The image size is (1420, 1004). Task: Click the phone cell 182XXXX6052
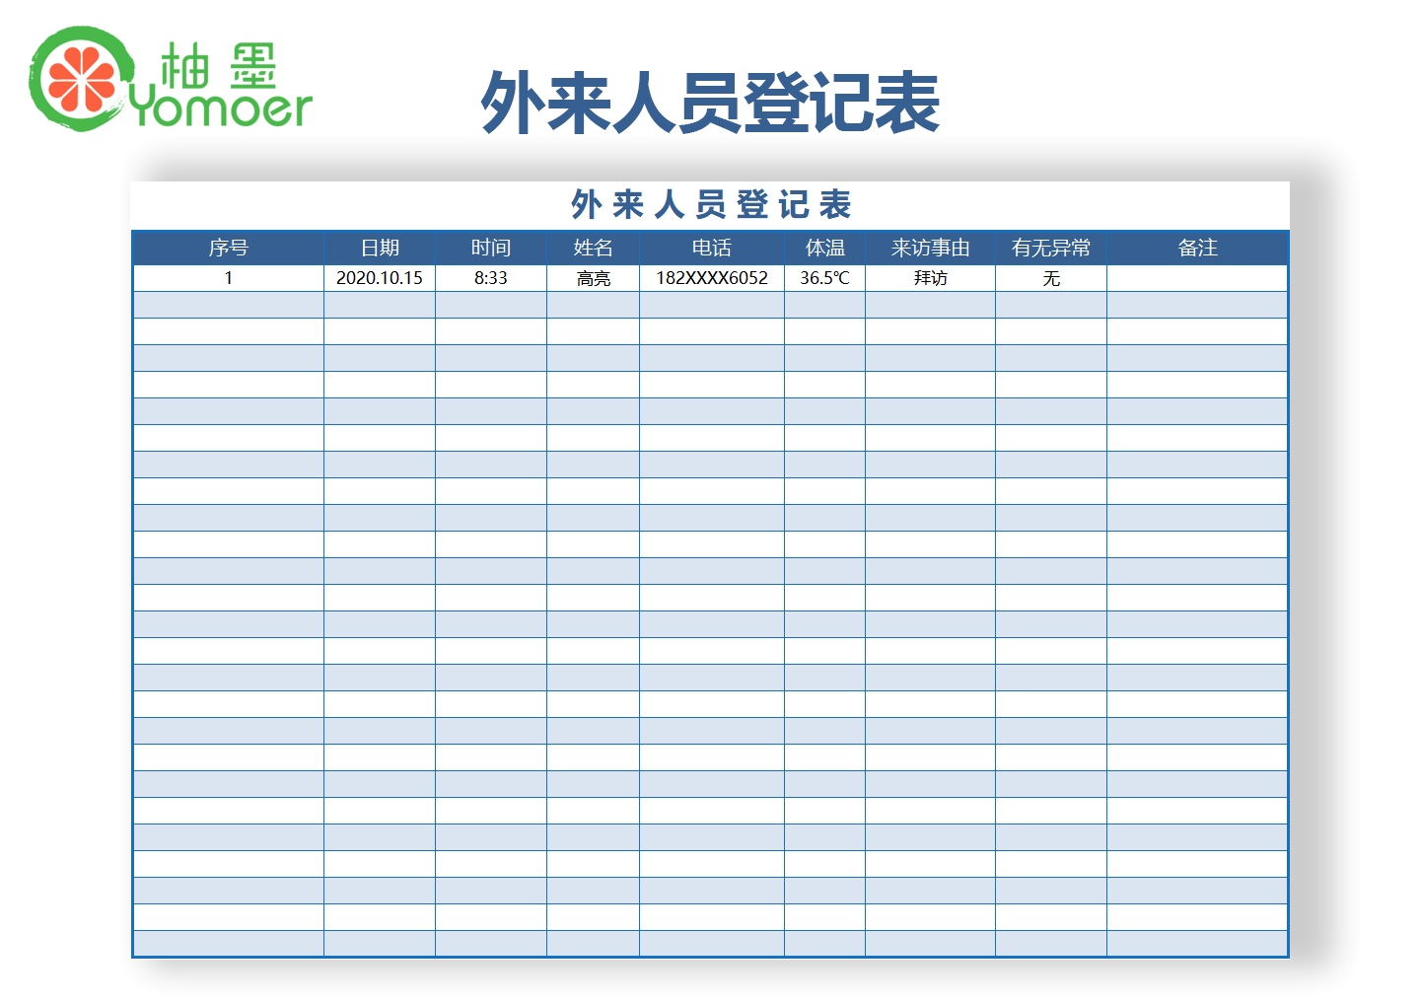coord(712,278)
